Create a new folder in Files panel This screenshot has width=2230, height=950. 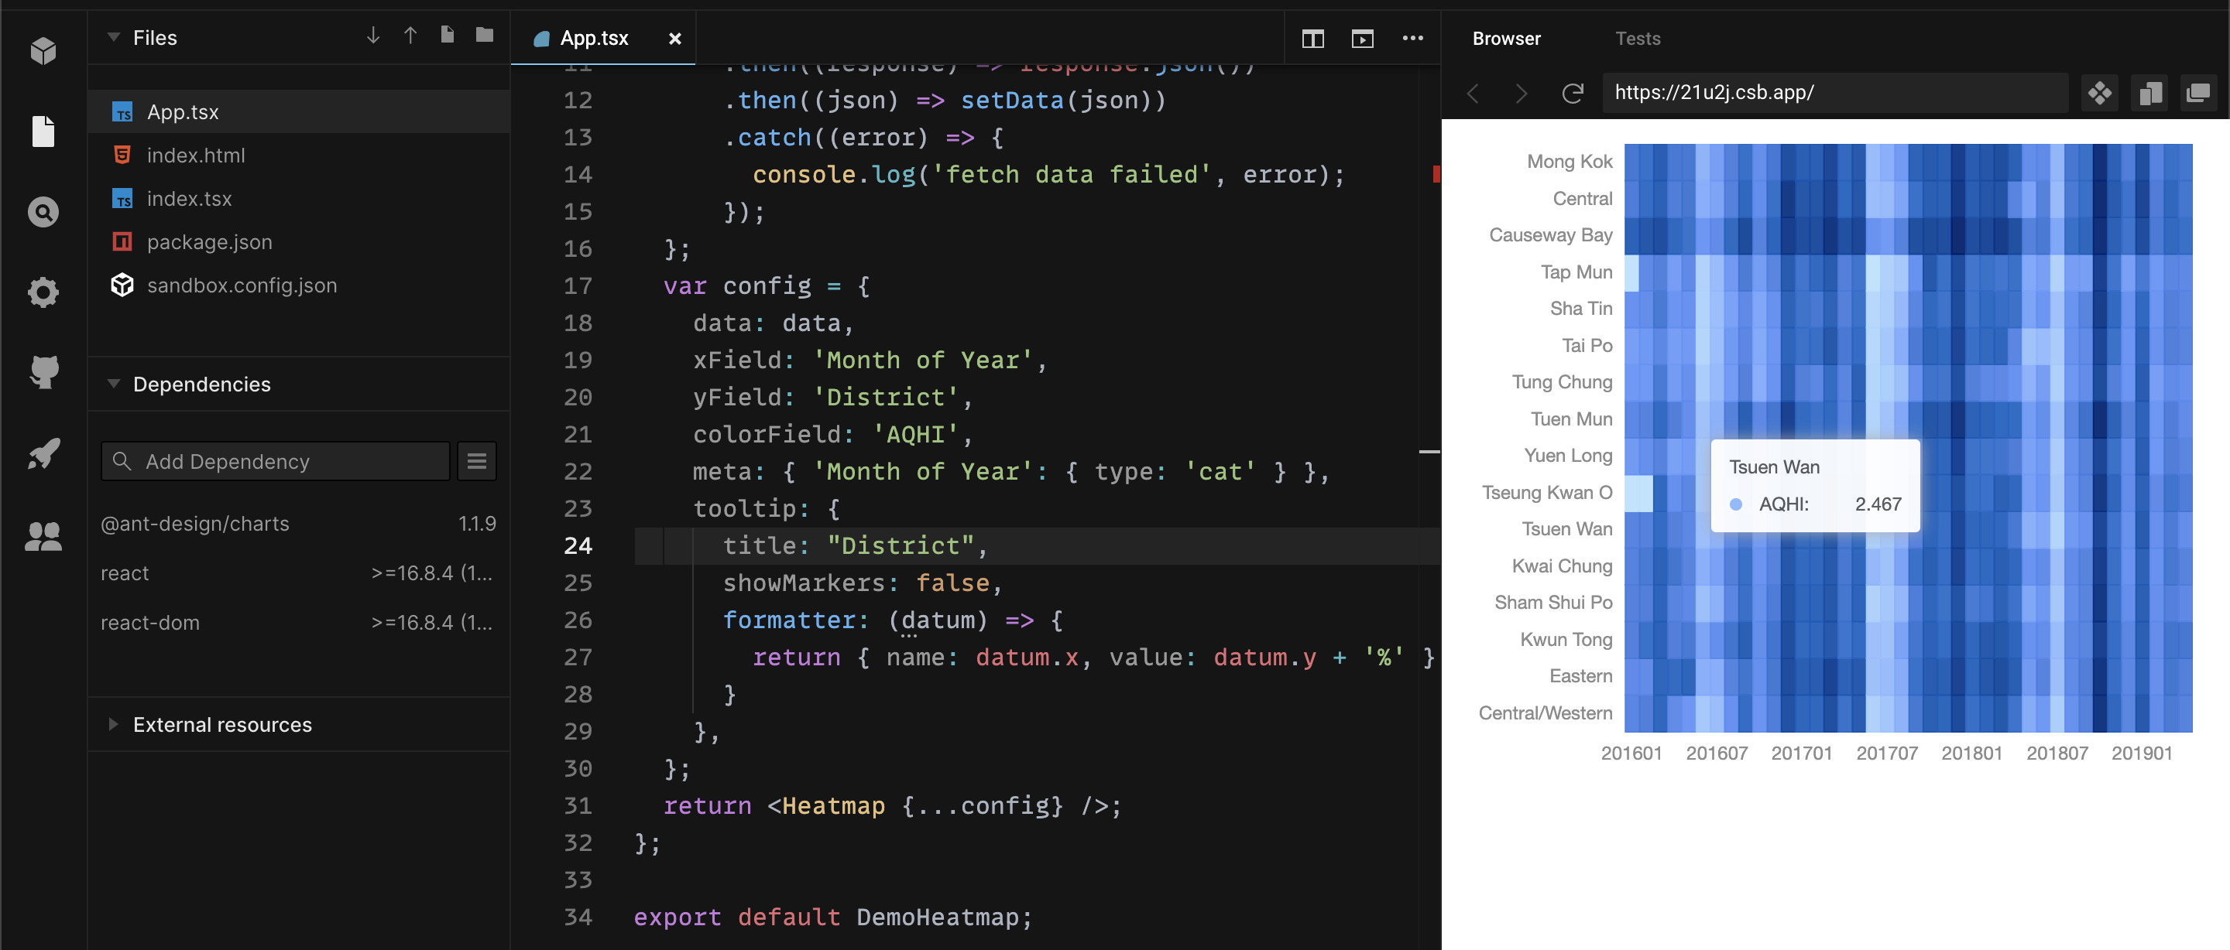pos(483,36)
